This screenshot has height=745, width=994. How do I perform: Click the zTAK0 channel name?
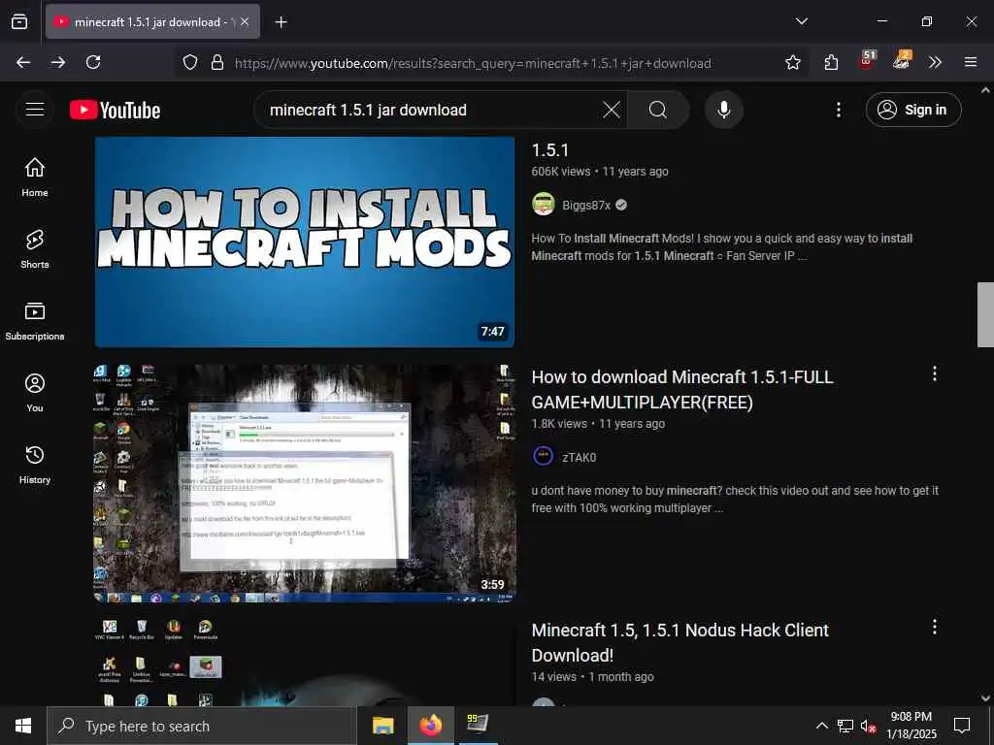click(x=579, y=458)
